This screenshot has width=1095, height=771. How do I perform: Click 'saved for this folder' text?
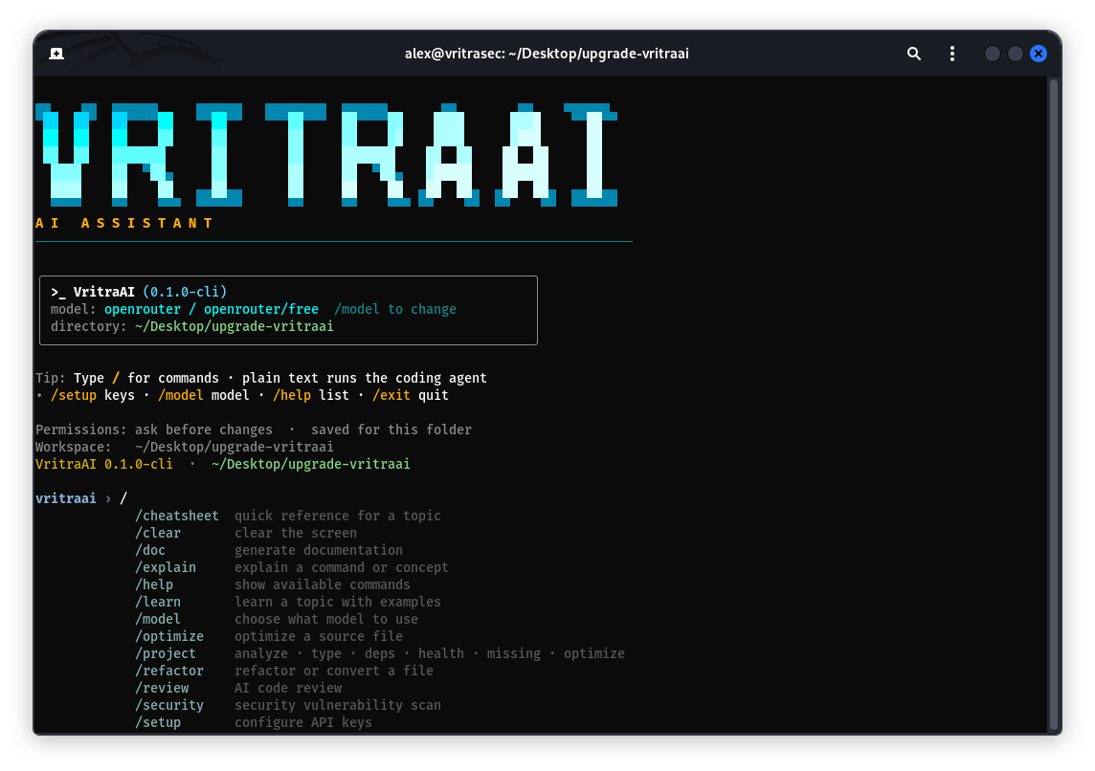(x=391, y=430)
